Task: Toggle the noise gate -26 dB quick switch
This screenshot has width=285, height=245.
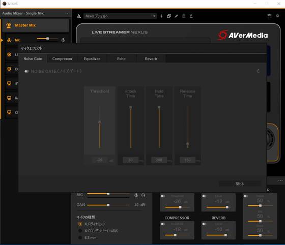Action: pyautogui.click(x=163, y=196)
